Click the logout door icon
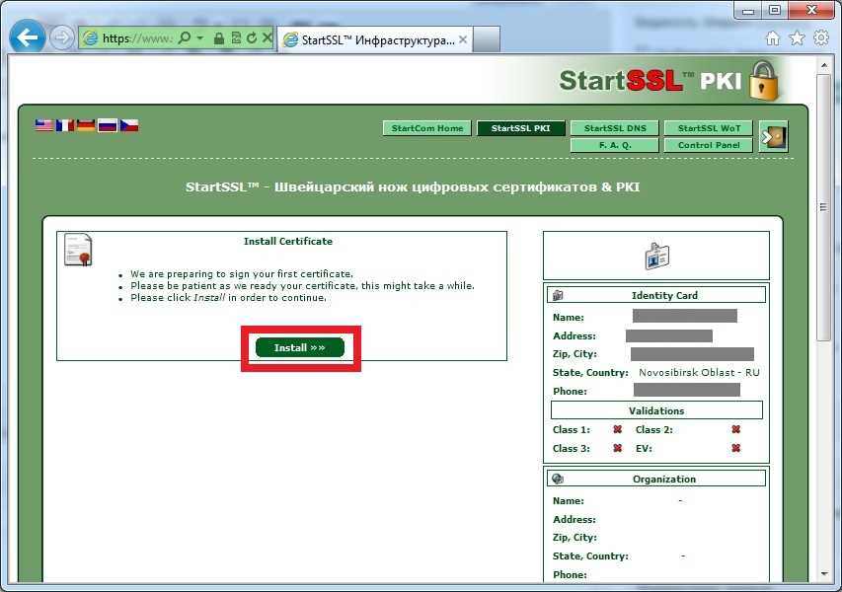Image resolution: width=842 pixels, height=592 pixels. 773,138
